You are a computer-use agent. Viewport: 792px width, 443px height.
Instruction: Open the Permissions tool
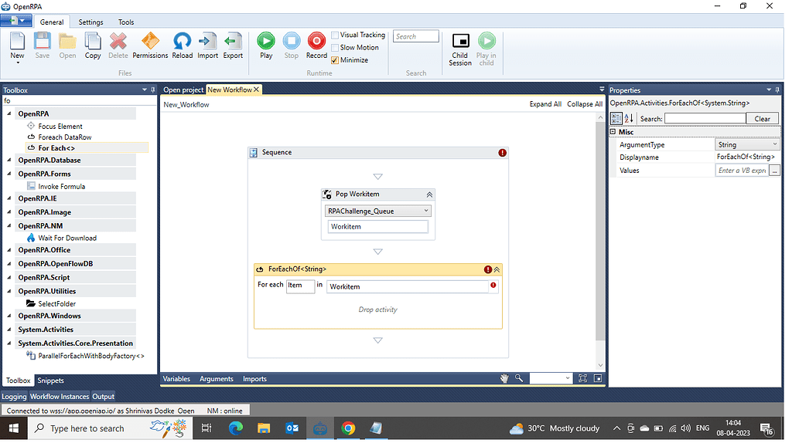coord(150,42)
